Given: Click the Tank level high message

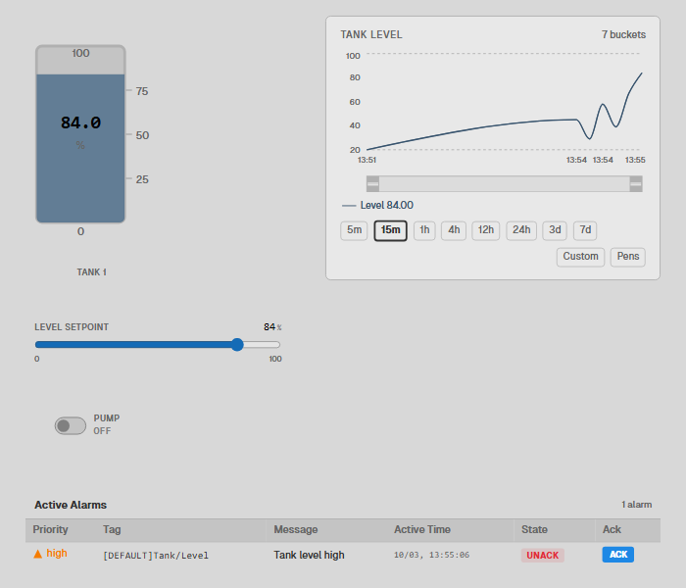Looking at the screenshot, I should [309, 556].
